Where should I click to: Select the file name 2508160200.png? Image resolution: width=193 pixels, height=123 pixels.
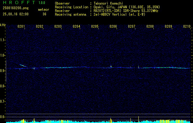click(16, 8)
